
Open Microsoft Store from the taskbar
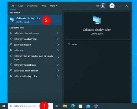tap(80, 106)
